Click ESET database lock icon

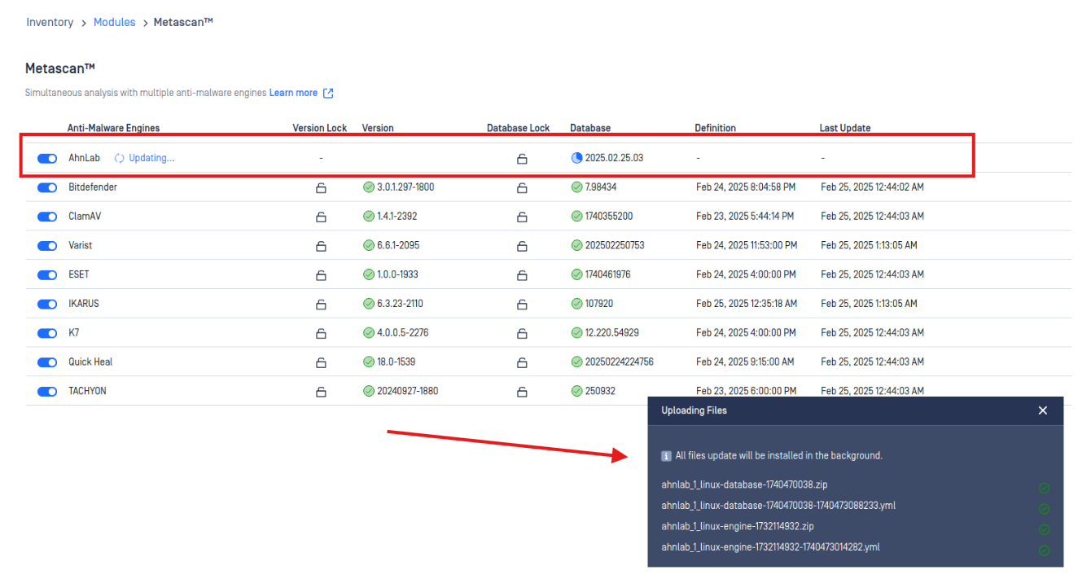coord(522,275)
